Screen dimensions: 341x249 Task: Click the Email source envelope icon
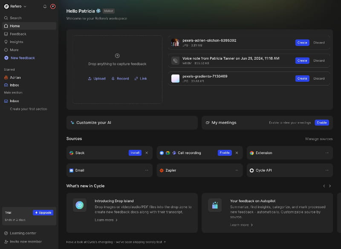[71, 170]
